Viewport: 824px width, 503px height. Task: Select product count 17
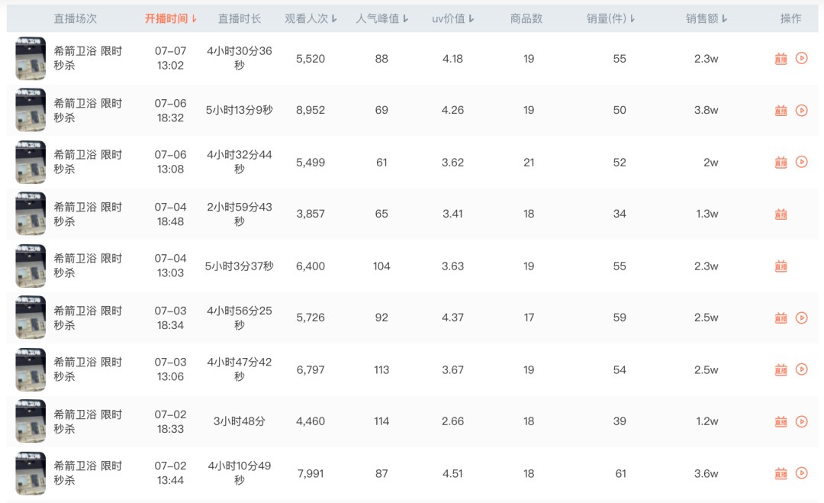[529, 317]
